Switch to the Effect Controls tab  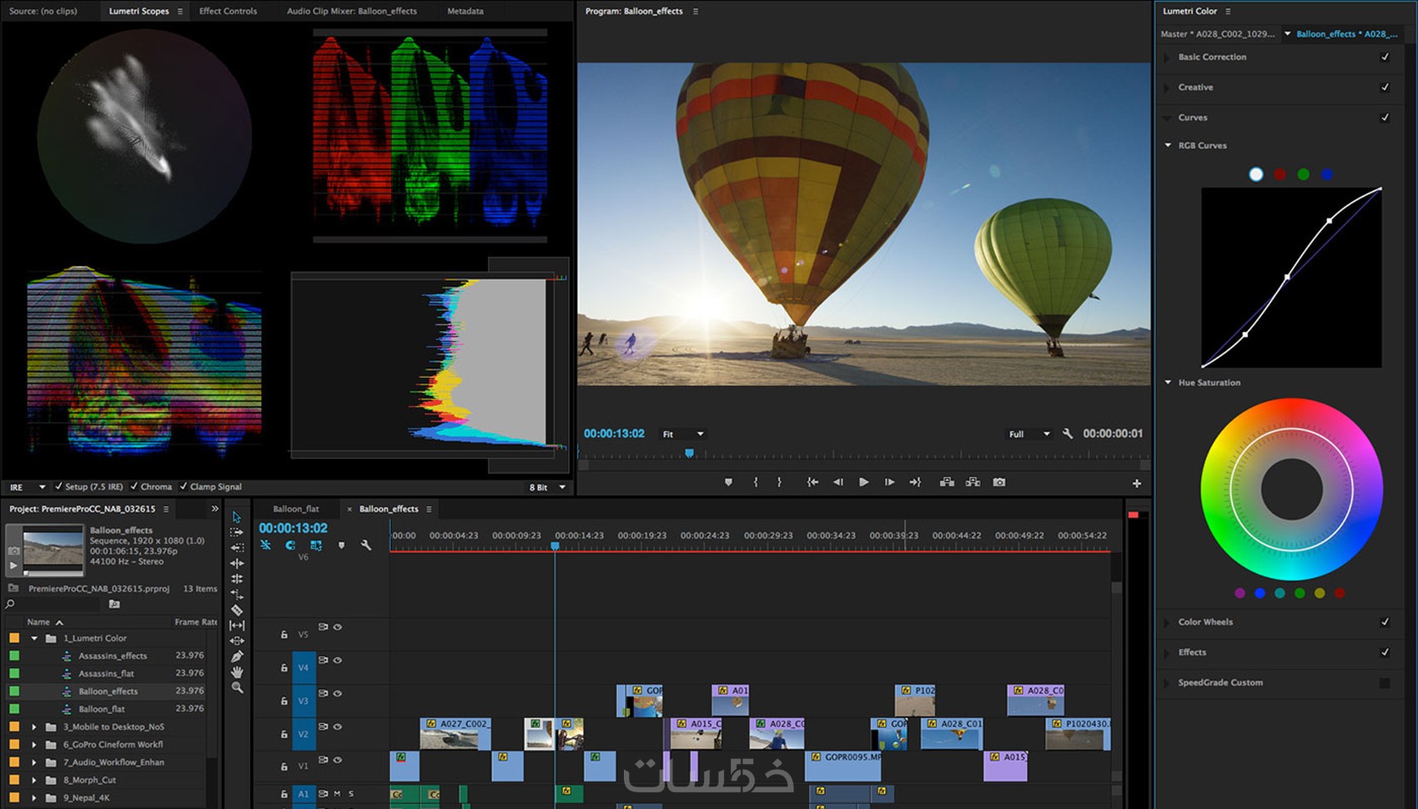[x=228, y=11]
